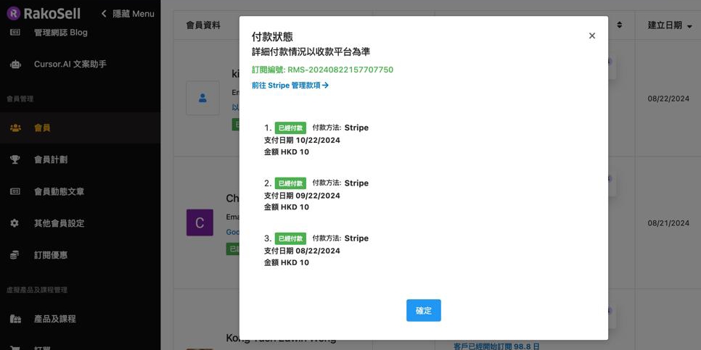Click the gear icon beside 其他會員設定

click(x=15, y=223)
